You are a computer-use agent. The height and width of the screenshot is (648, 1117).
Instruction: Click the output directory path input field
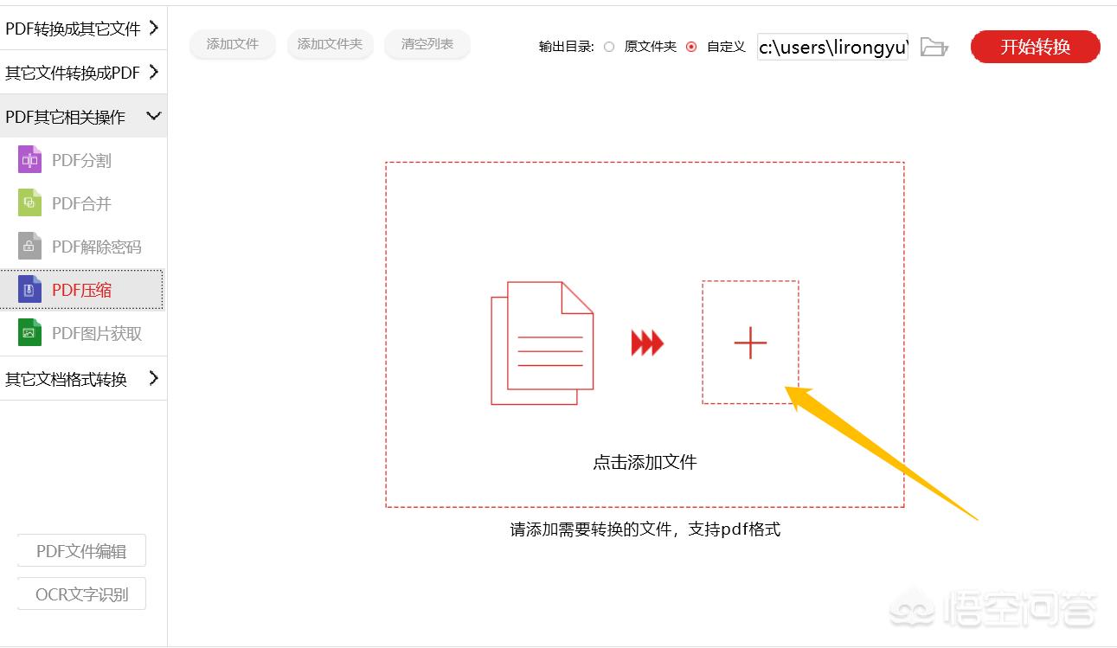831,48
